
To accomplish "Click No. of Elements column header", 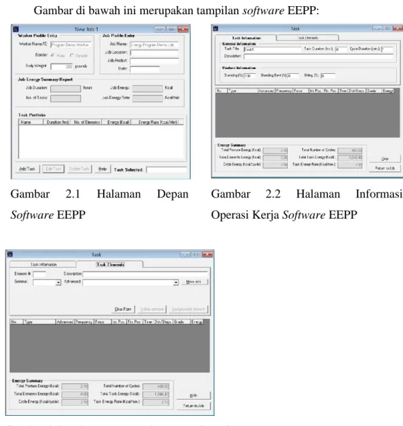I will point(87,122).
